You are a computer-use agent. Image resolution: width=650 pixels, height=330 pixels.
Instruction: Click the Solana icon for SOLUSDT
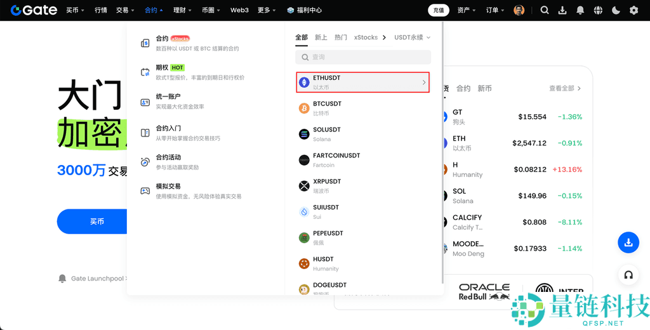(x=304, y=134)
